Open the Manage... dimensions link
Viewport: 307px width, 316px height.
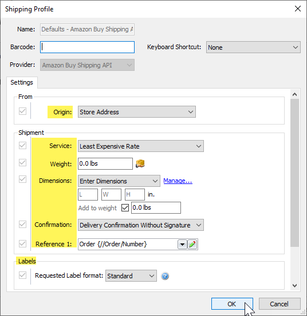(178, 181)
